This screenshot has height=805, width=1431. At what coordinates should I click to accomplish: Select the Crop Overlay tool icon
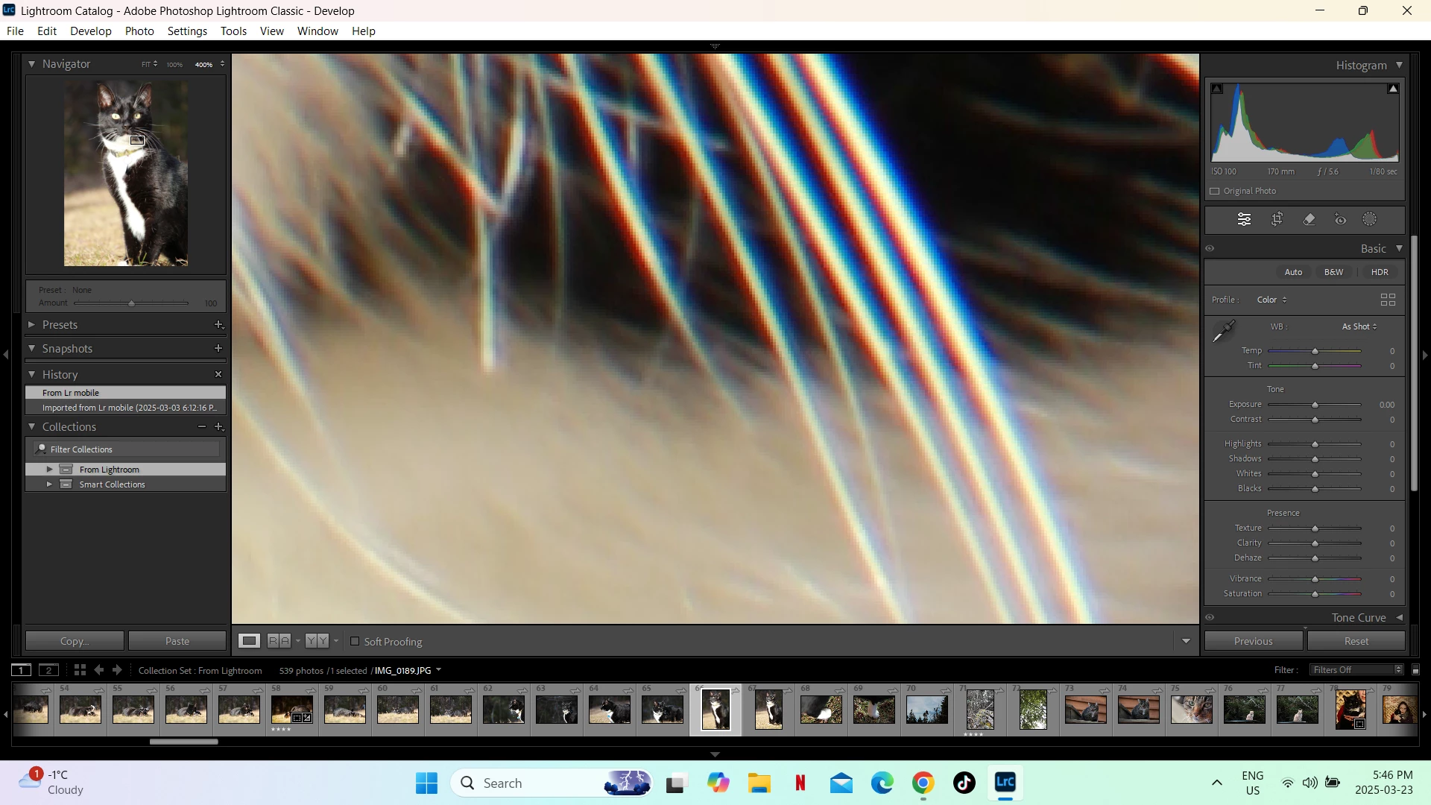click(1277, 219)
